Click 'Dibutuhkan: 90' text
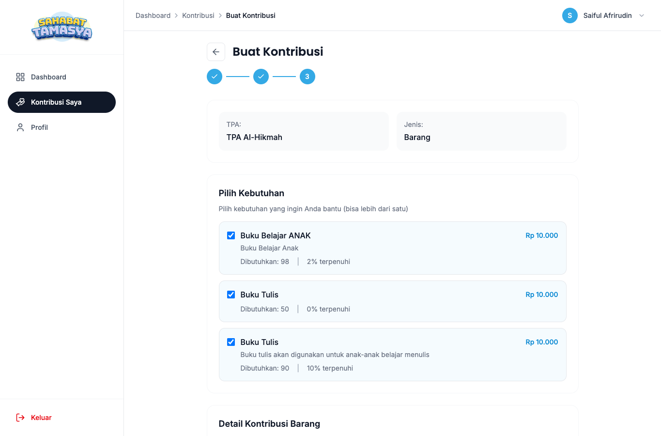This screenshot has width=661, height=436. click(x=265, y=368)
